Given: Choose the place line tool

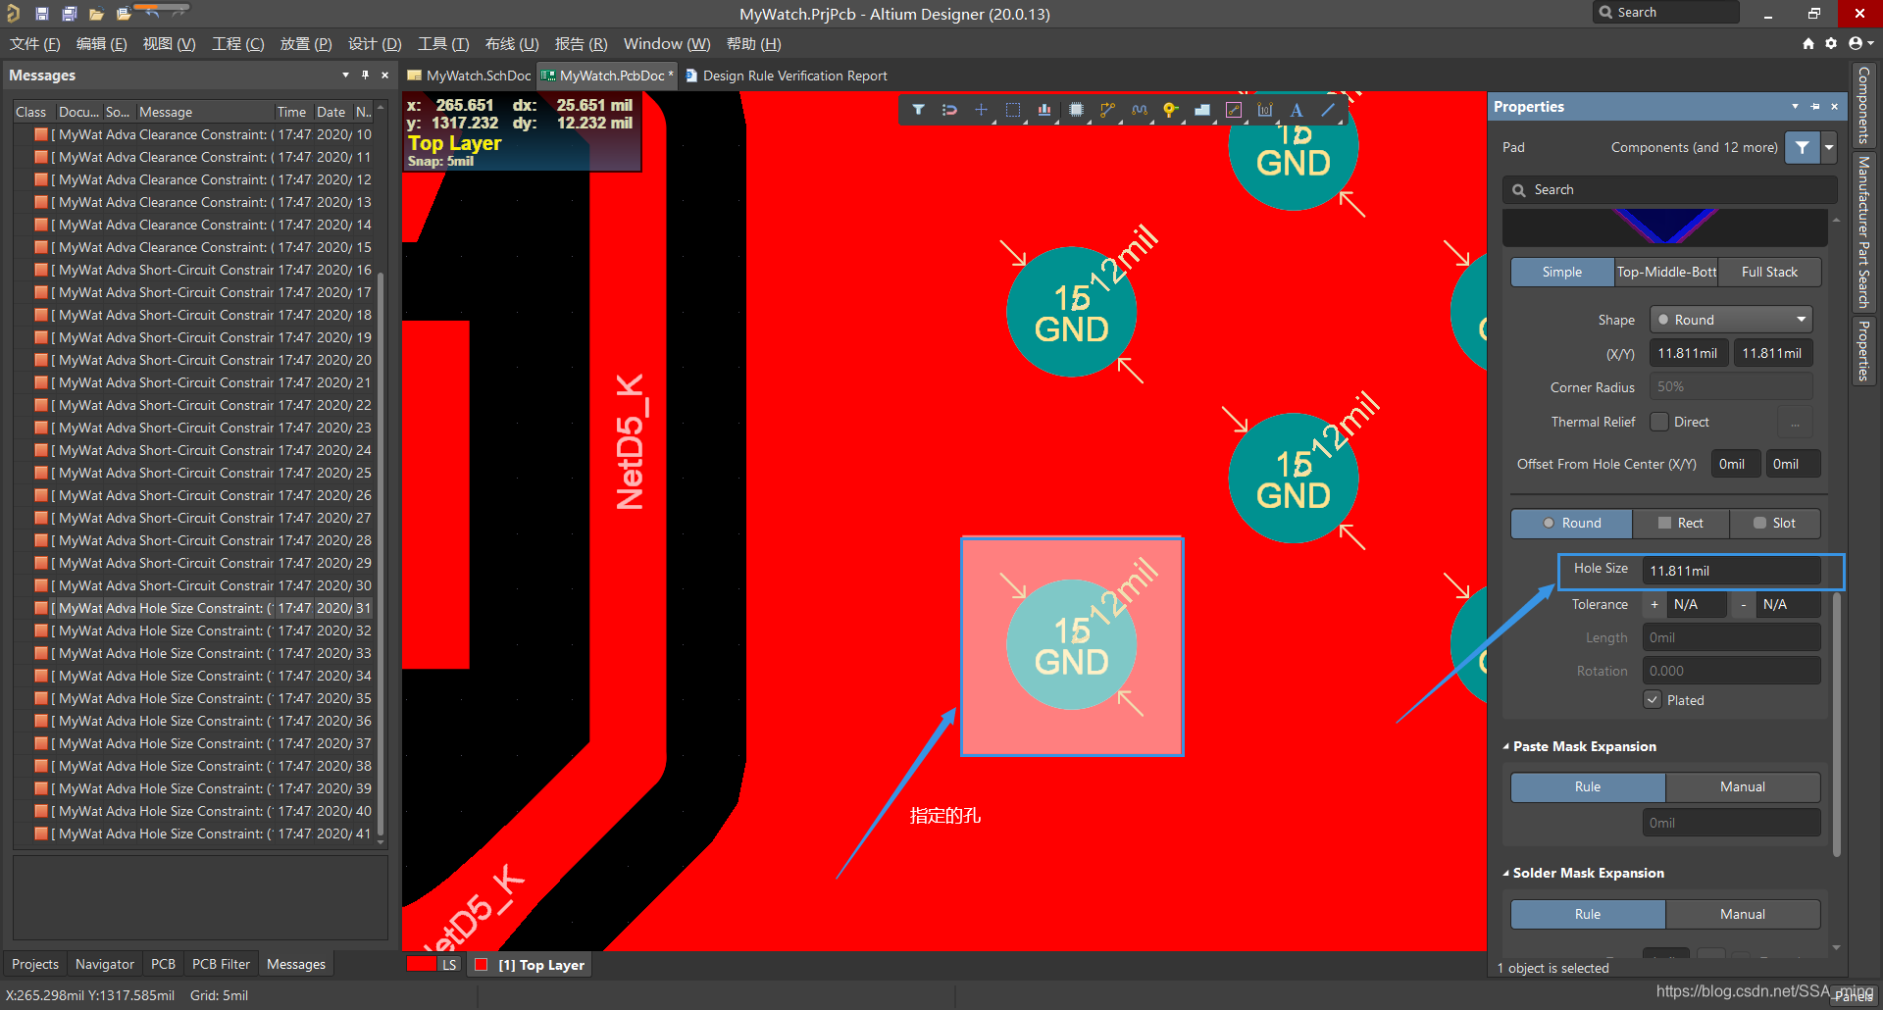Looking at the screenshot, I should click(x=1328, y=110).
